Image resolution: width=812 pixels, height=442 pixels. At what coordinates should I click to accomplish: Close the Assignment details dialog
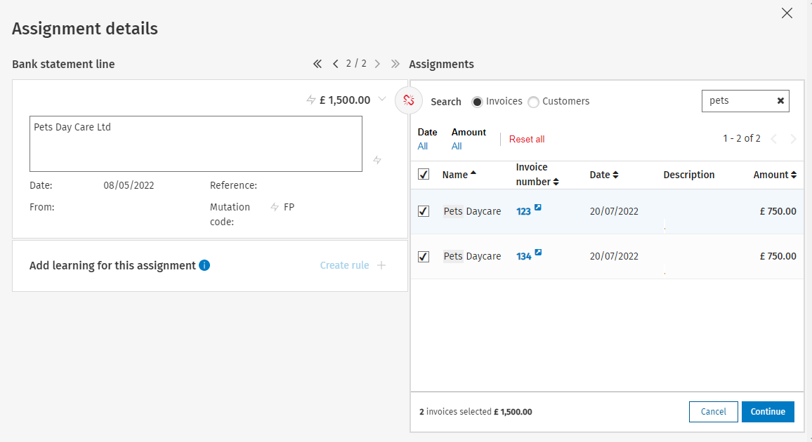(x=787, y=13)
